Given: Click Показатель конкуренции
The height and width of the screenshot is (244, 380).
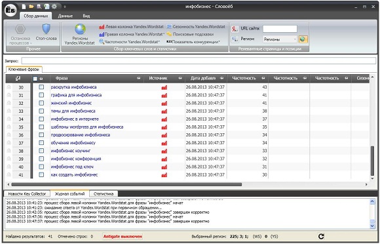Looking at the screenshot, I should point(193,42).
